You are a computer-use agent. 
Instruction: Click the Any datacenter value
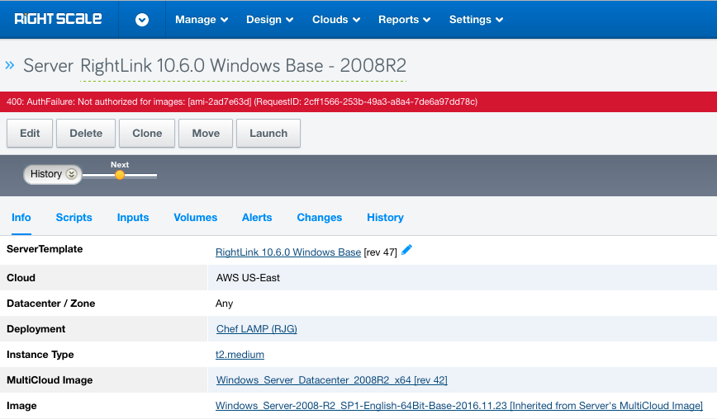tap(224, 304)
